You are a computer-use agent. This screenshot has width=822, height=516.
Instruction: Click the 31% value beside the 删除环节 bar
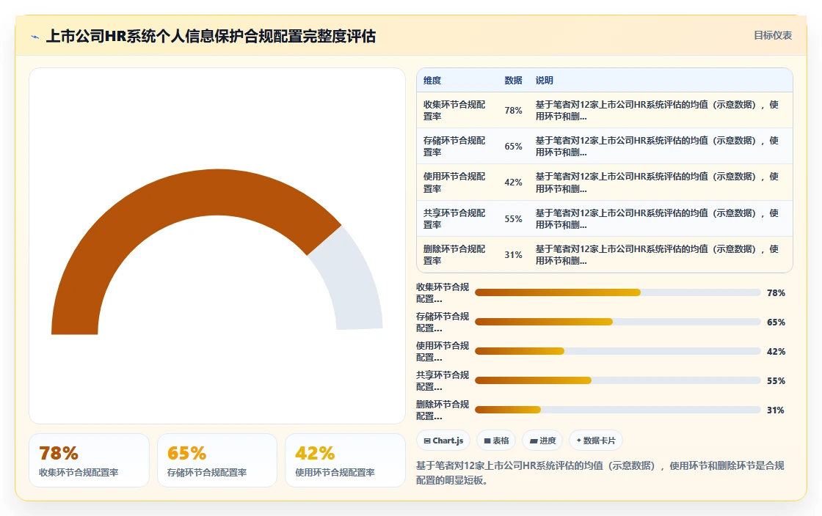[775, 410]
